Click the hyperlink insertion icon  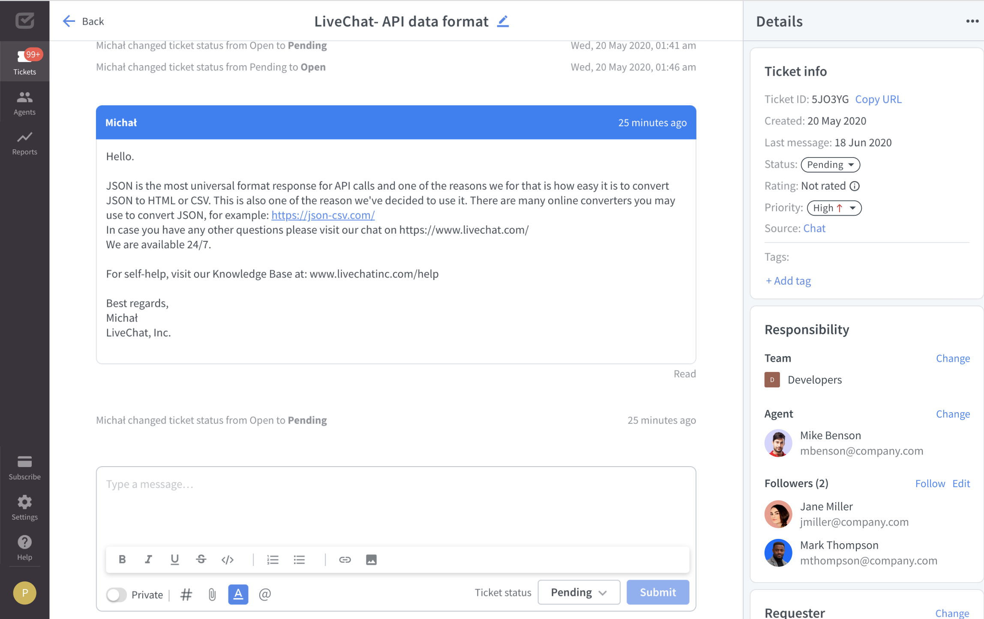coord(345,560)
